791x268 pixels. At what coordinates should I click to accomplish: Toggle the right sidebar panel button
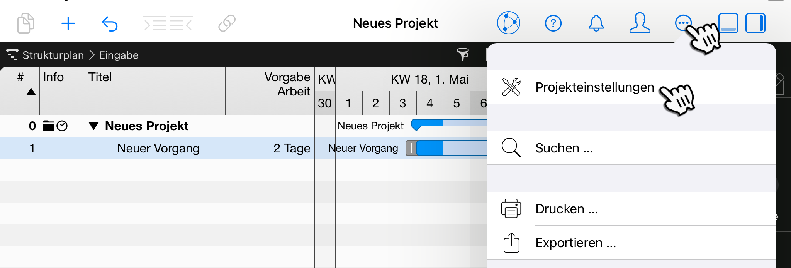click(x=755, y=23)
